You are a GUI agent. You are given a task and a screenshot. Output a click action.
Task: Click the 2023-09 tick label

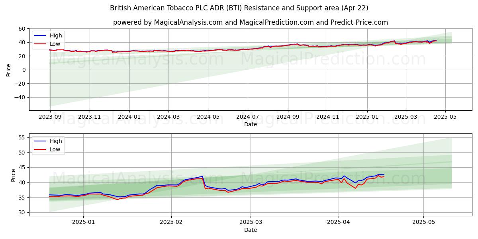[x=50, y=117]
